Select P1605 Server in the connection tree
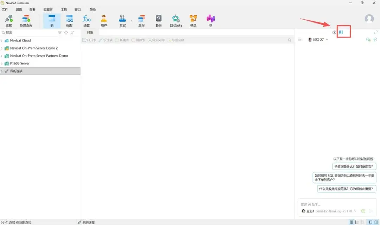 [x=20, y=63]
